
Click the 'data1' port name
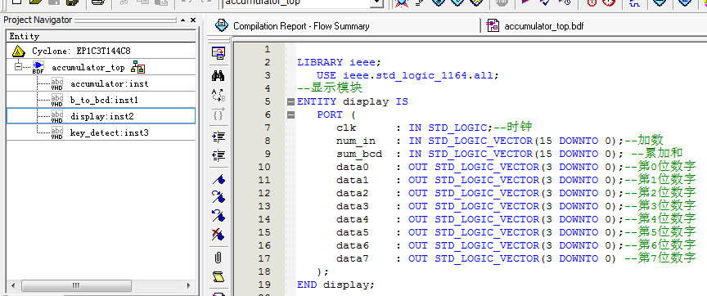pyautogui.click(x=353, y=180)
